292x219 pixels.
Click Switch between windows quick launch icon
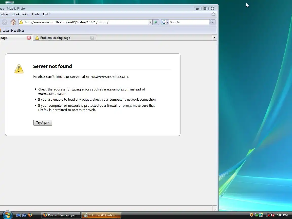pyautogui.click(x=24, y=215)
